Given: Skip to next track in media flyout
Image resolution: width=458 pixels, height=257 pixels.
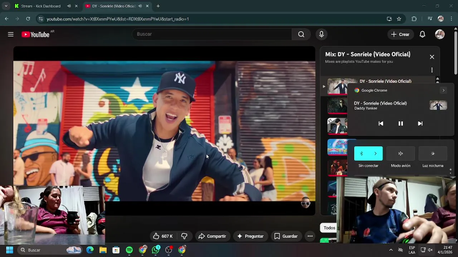Looking at the screenshot, I should point(420,124).
